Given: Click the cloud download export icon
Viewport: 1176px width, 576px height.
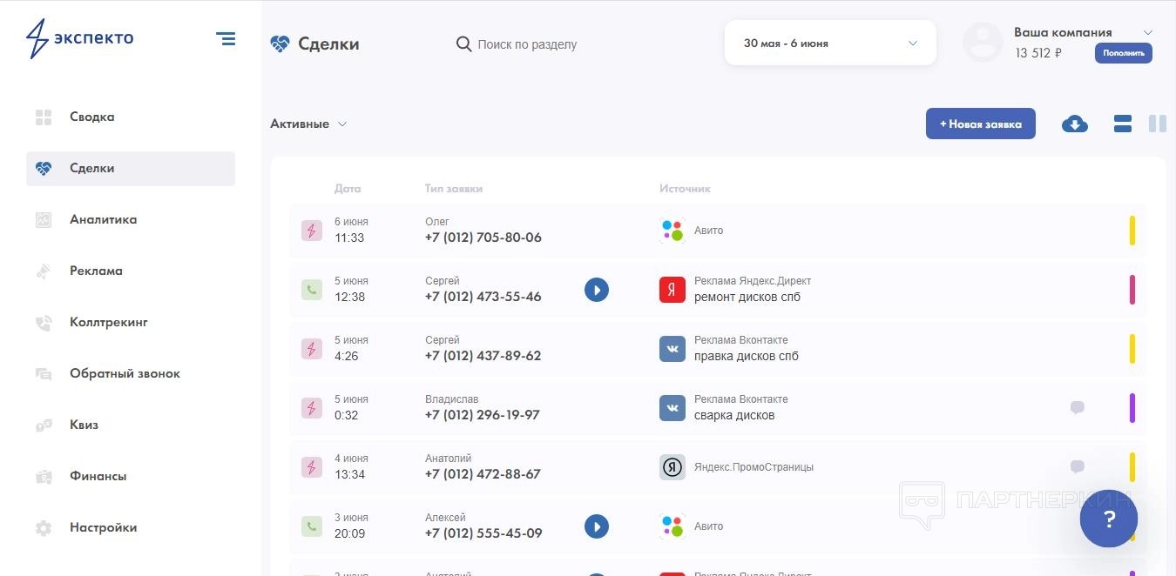Looking at the screenshot, I should (x=1075, y=124).
